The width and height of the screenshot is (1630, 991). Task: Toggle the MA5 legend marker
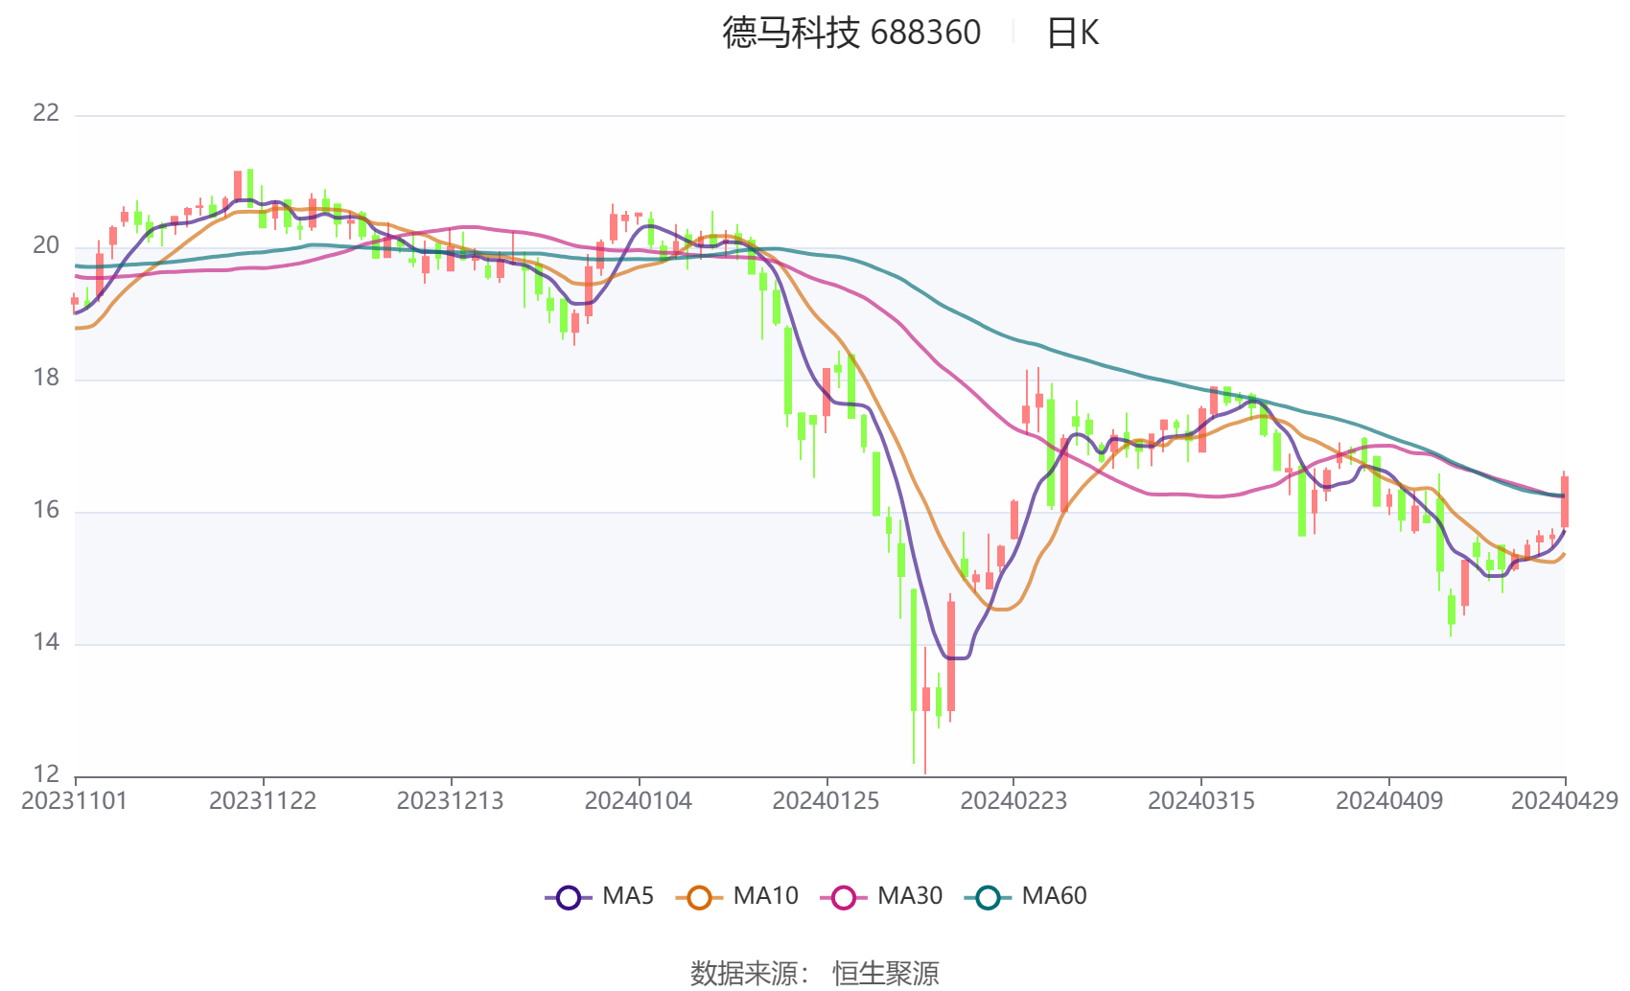(569, 897)
